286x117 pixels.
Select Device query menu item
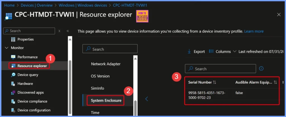28,75
